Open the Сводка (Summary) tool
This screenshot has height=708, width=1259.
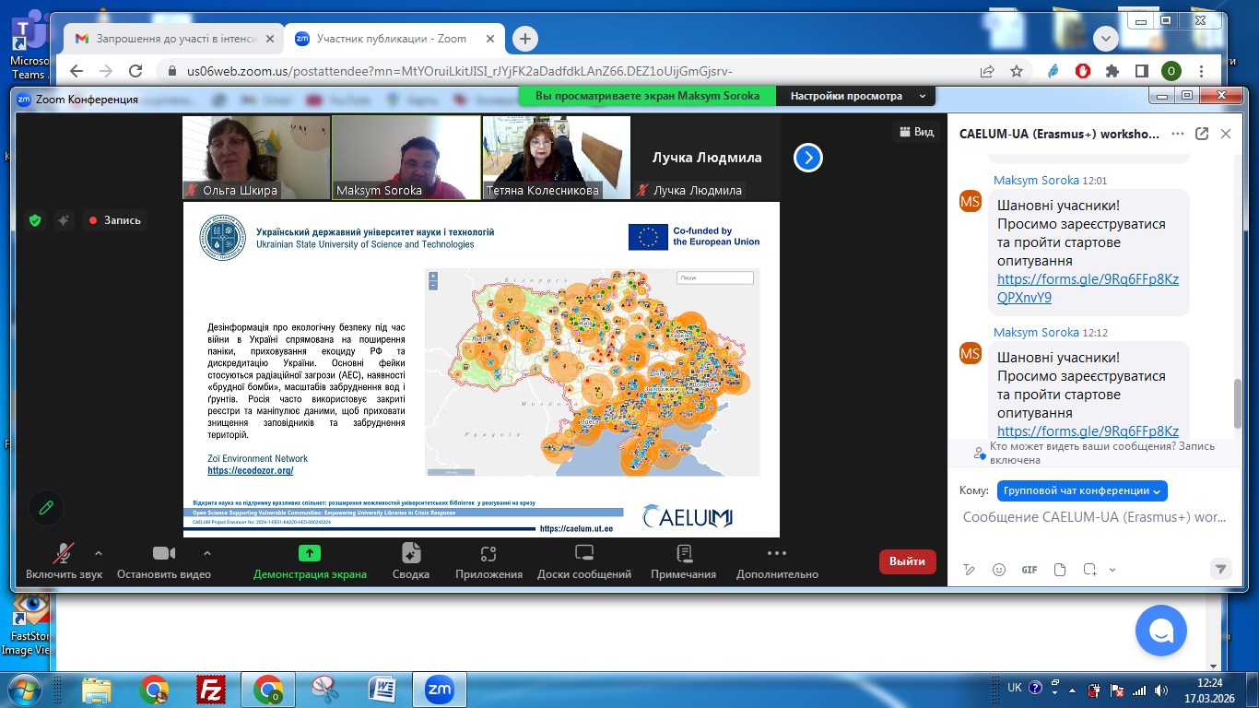tap(410, 554)
